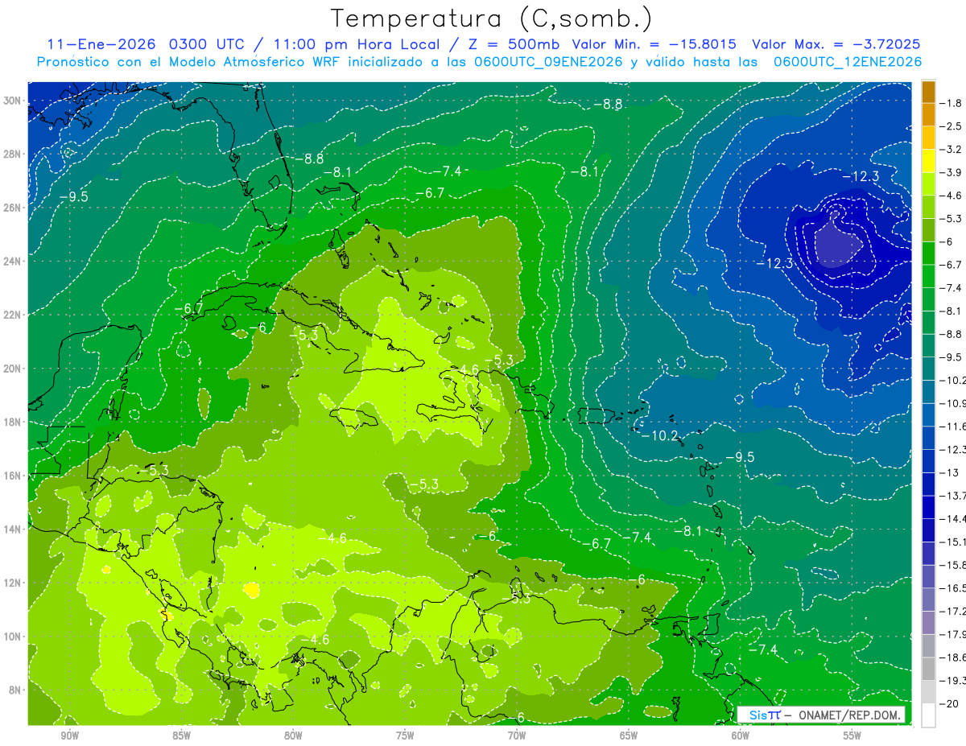The image size is (966, 746).
Task: Click the -3.2 label on the color scale
Action: [951, 150]
